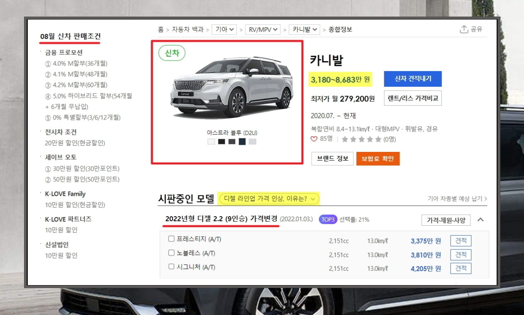Click the 신설법인 sidebar item

[56, 244]
